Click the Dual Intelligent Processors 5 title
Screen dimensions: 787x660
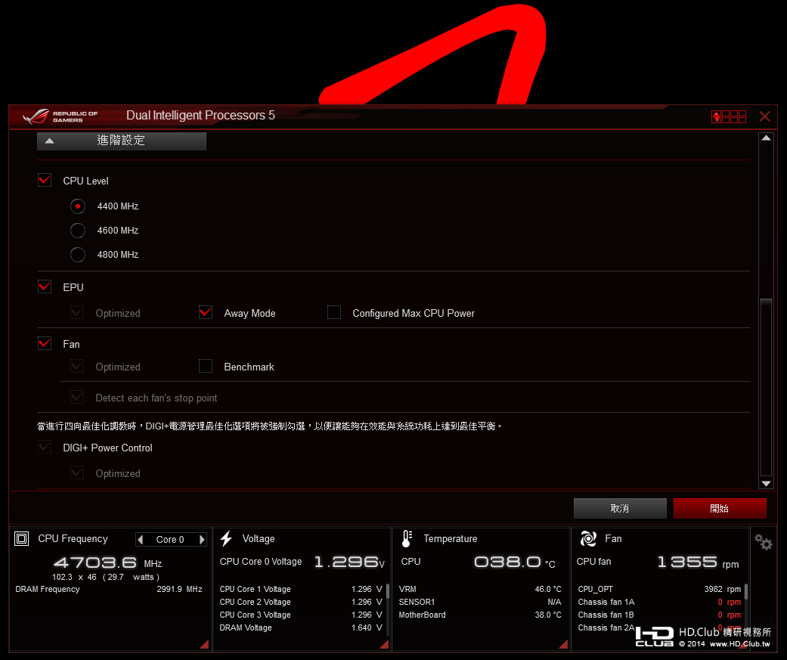coord(201,116)
